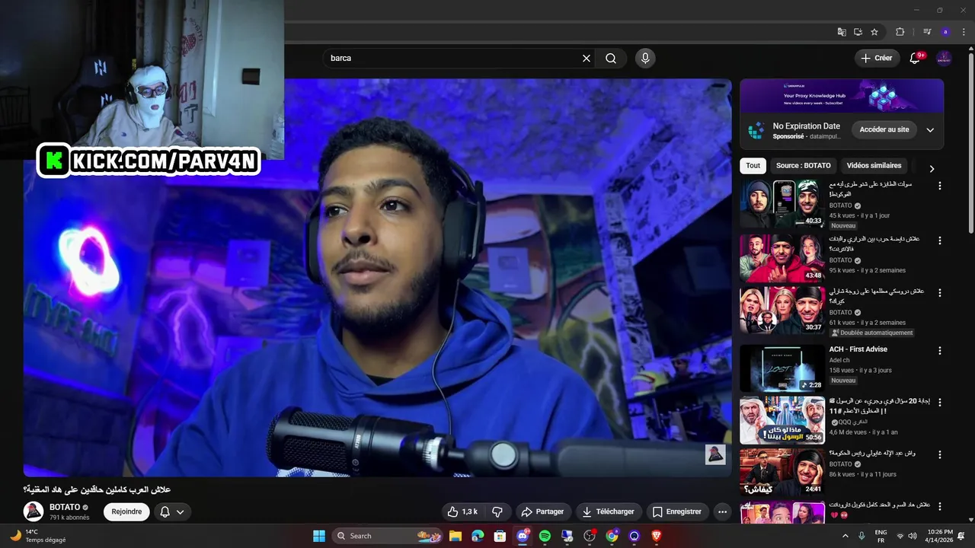This screenshot has width=975, height=548.
Task: Click the channel watermark in the video corner
Action: (x=714, y=454)
